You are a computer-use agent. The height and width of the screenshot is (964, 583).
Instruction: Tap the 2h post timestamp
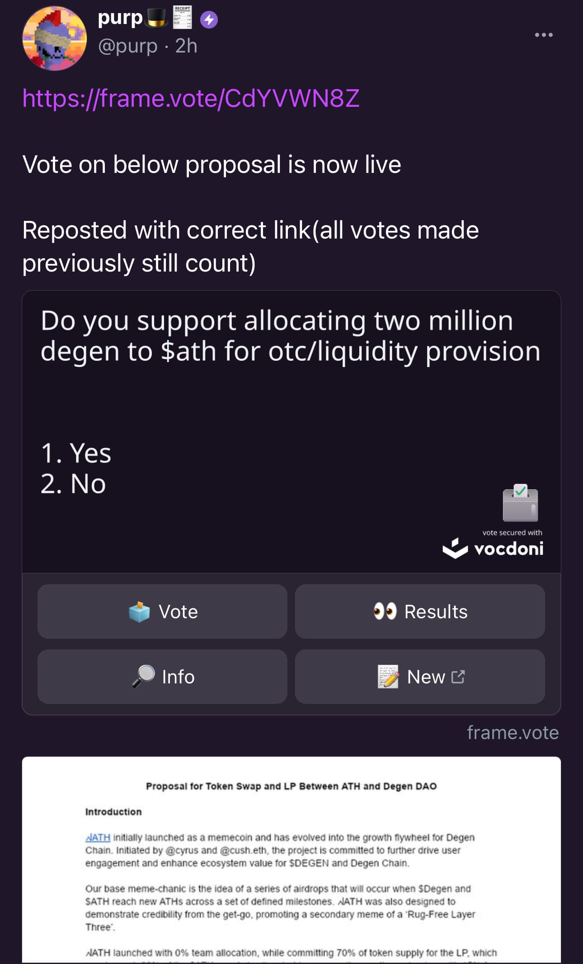[186, 46]
